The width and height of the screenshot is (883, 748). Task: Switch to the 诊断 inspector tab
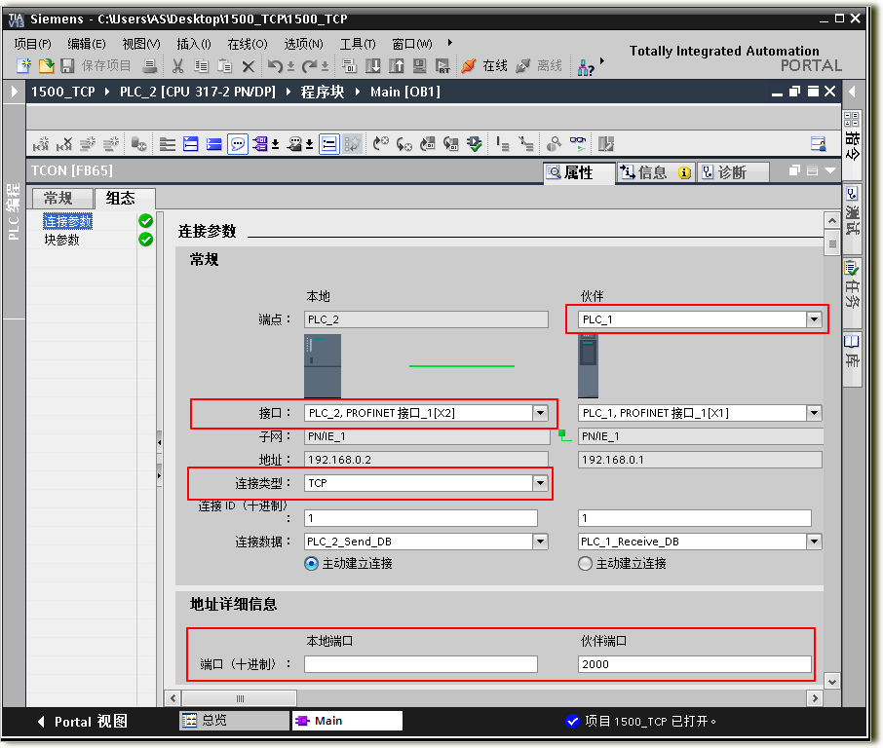(732, 172)
